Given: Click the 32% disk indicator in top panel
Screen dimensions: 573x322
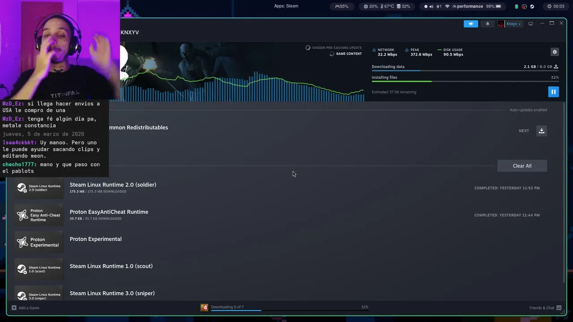Looking at the screenshot, I should pos(403,6).
